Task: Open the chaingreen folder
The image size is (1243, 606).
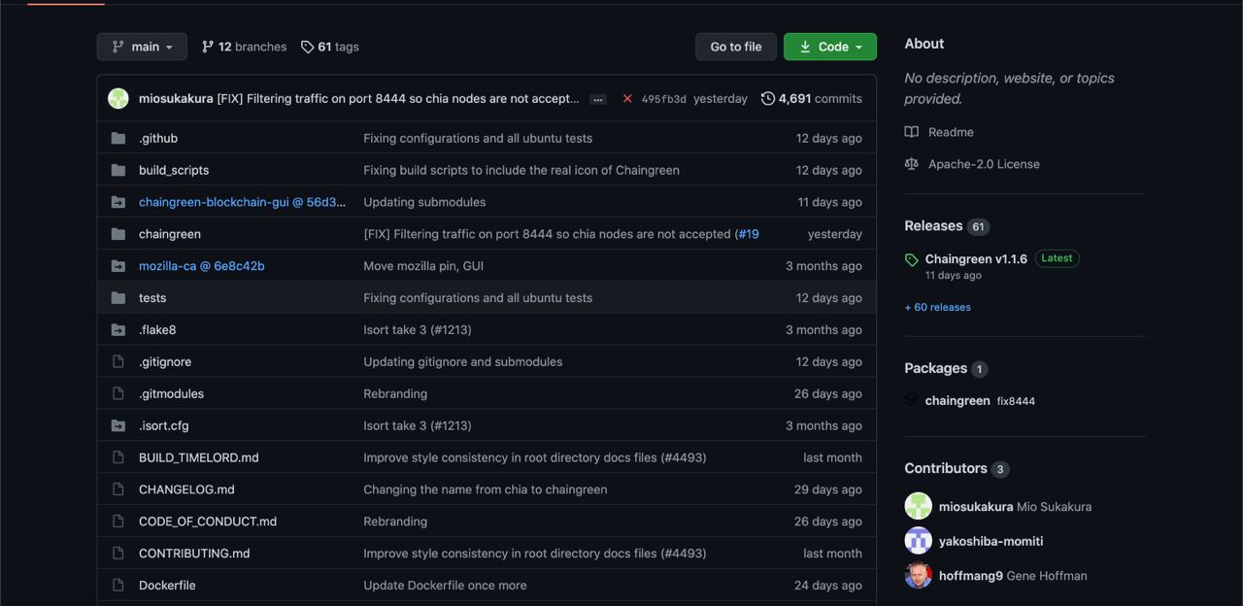Action: point(170,234)
